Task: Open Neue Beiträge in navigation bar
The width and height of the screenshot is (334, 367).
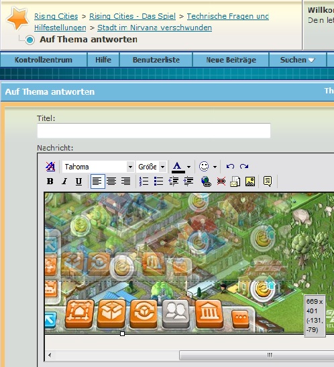Action: click(231, 60)
